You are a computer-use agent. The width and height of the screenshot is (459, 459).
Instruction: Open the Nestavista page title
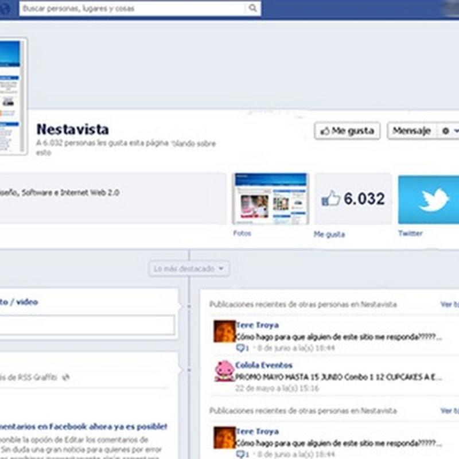point(73,130)
